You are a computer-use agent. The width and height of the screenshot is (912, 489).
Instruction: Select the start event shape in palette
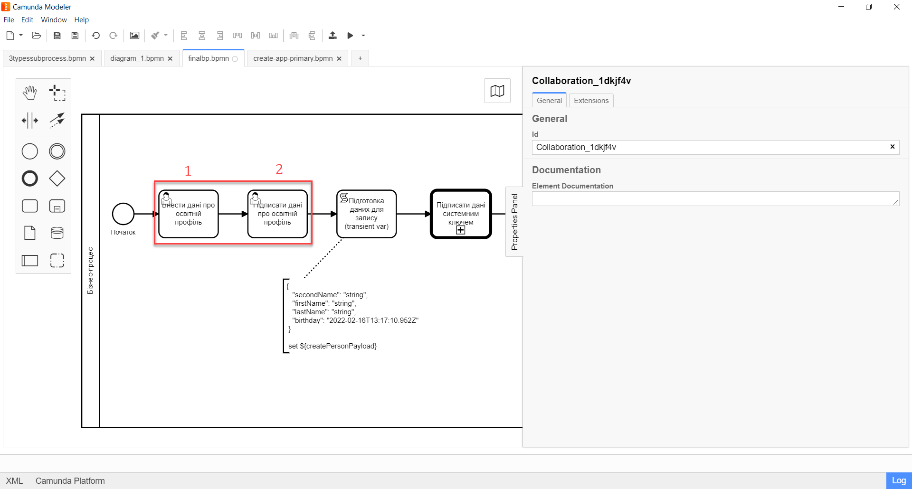pos(29,151)
